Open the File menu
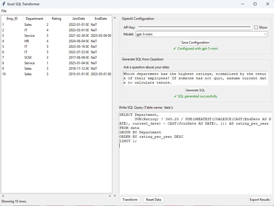The height and width of the screenshot is (206, 274). (4, 11)
